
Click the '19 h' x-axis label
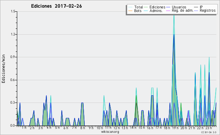(x=175, y=128)
